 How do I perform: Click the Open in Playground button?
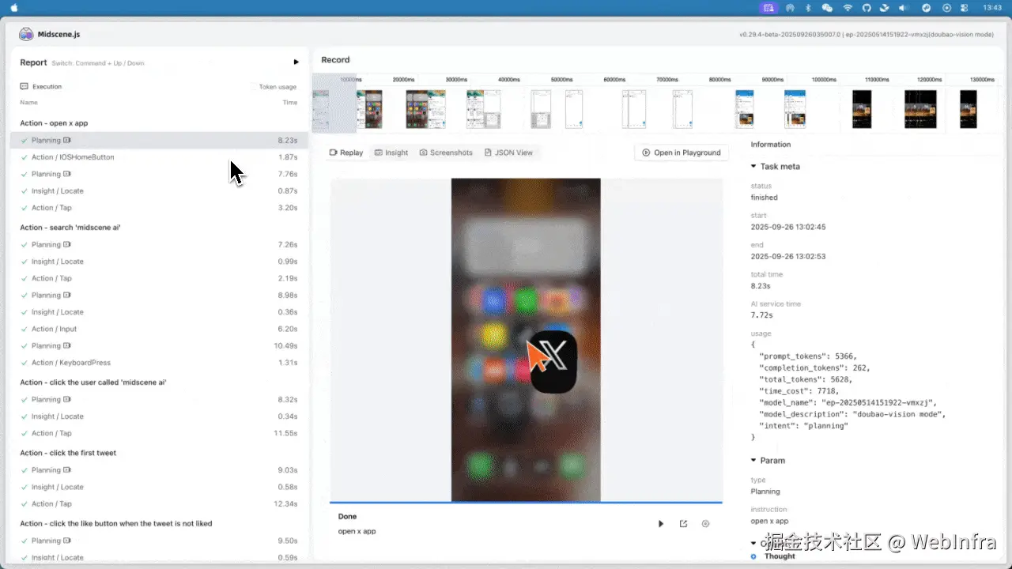tap(681, 152)
